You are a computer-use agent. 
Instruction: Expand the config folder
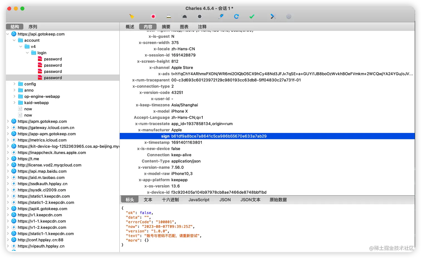pyautogui.click(x=14, y=84)
